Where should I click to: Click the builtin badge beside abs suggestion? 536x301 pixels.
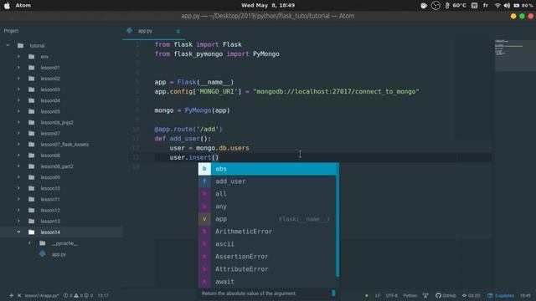point(204,169)
